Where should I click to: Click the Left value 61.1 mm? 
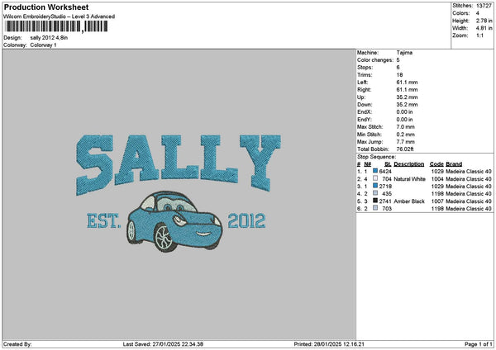pos(407,82)
